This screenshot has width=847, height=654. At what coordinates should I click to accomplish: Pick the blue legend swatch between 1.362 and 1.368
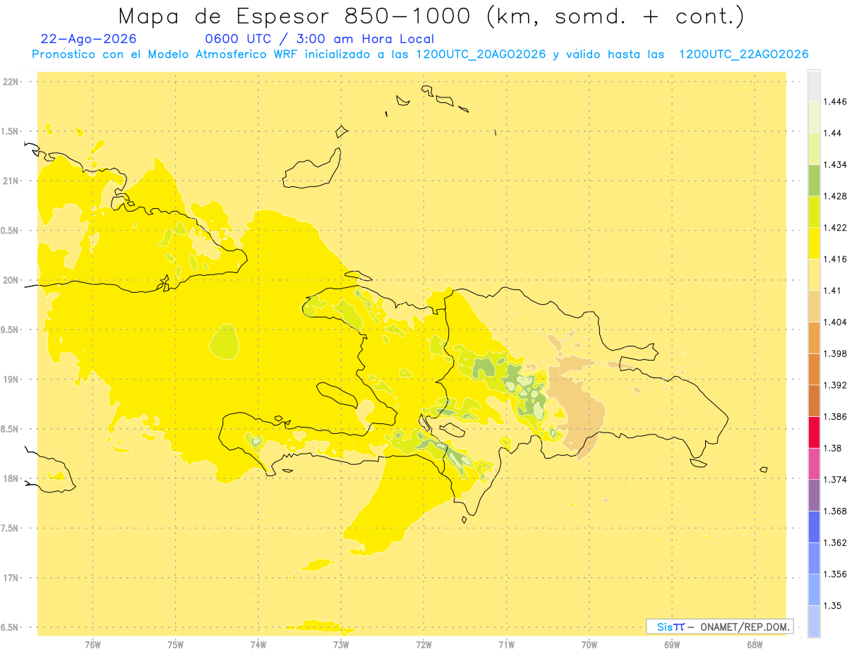click(x=814, y=527)
